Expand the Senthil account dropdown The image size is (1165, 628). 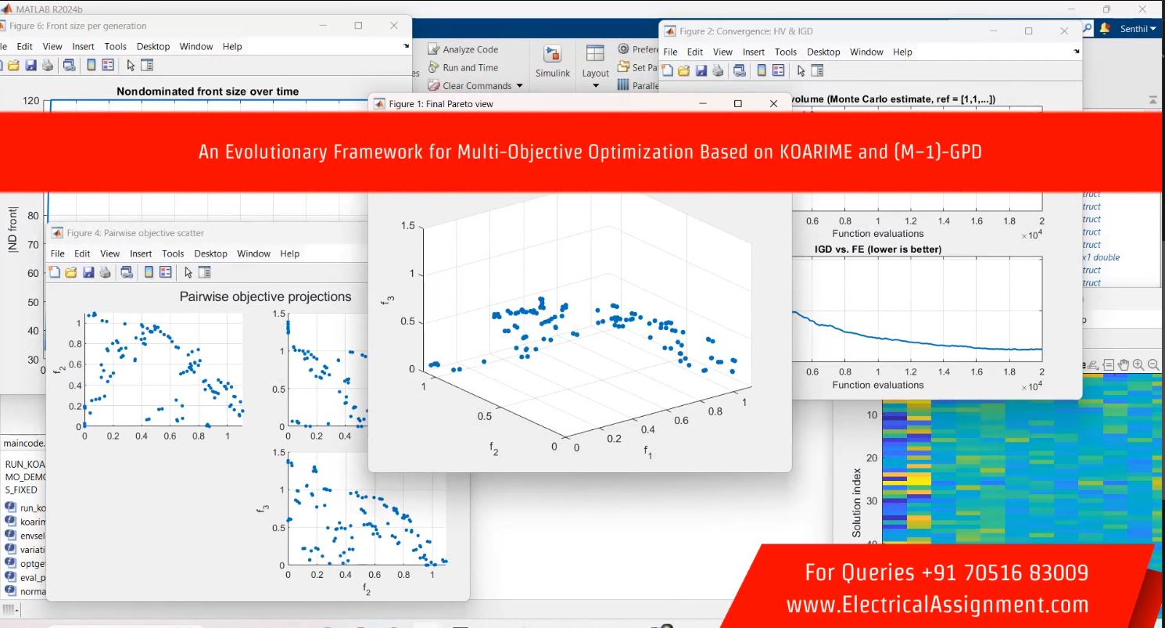pos(1152,29)
